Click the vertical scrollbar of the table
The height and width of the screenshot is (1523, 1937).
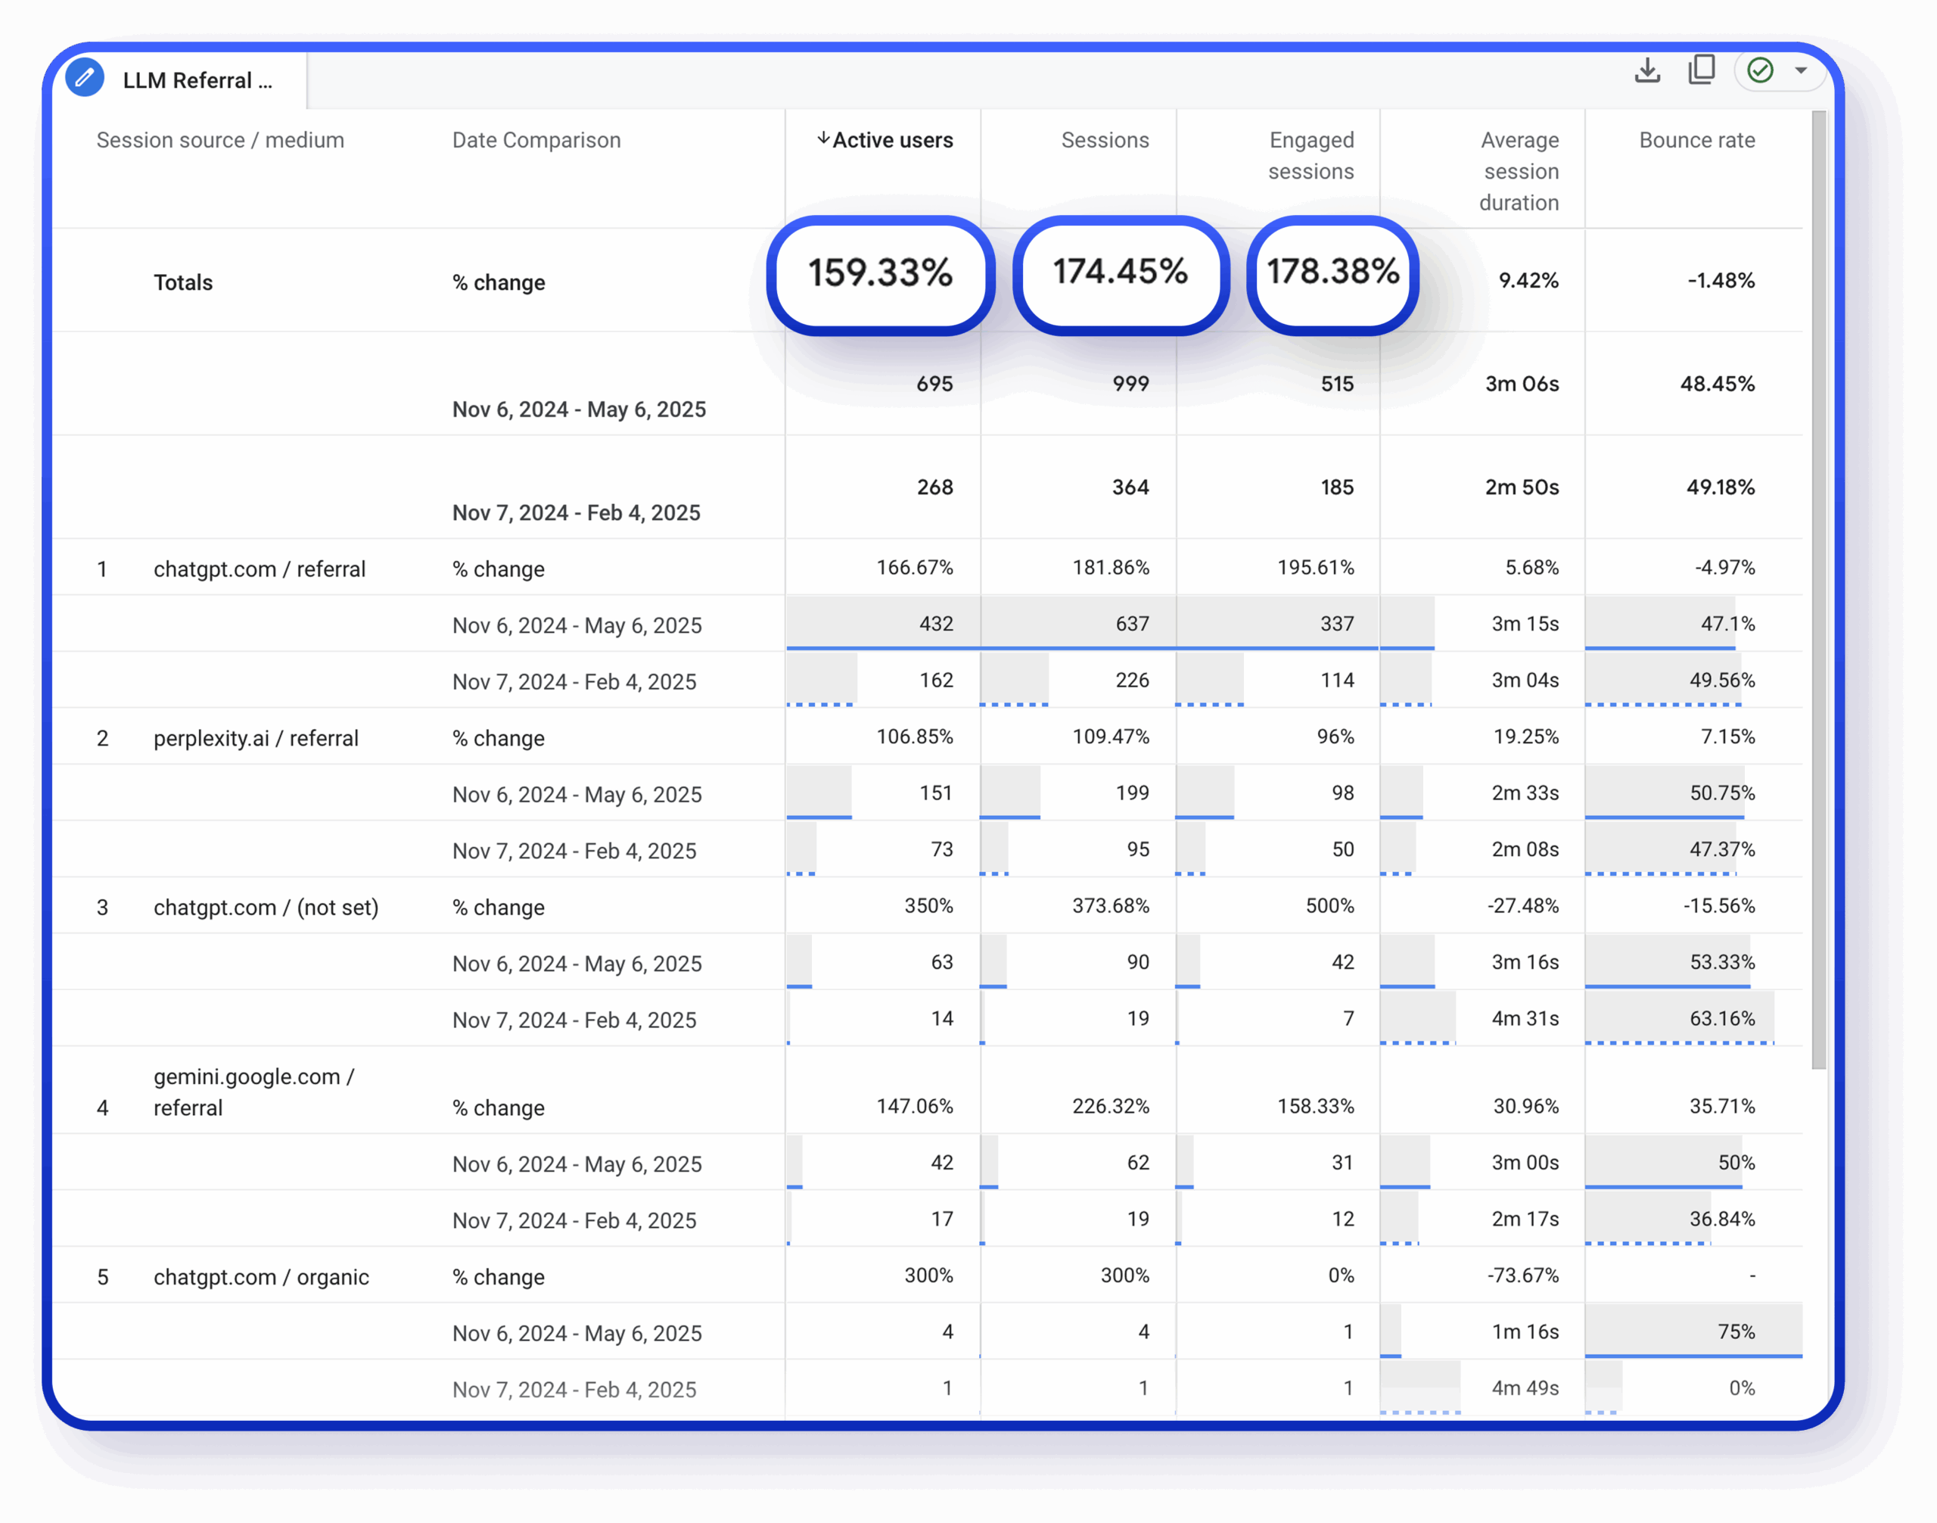(1818, 588)
